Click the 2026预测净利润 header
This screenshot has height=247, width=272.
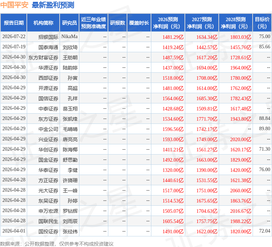coord(168,23)
